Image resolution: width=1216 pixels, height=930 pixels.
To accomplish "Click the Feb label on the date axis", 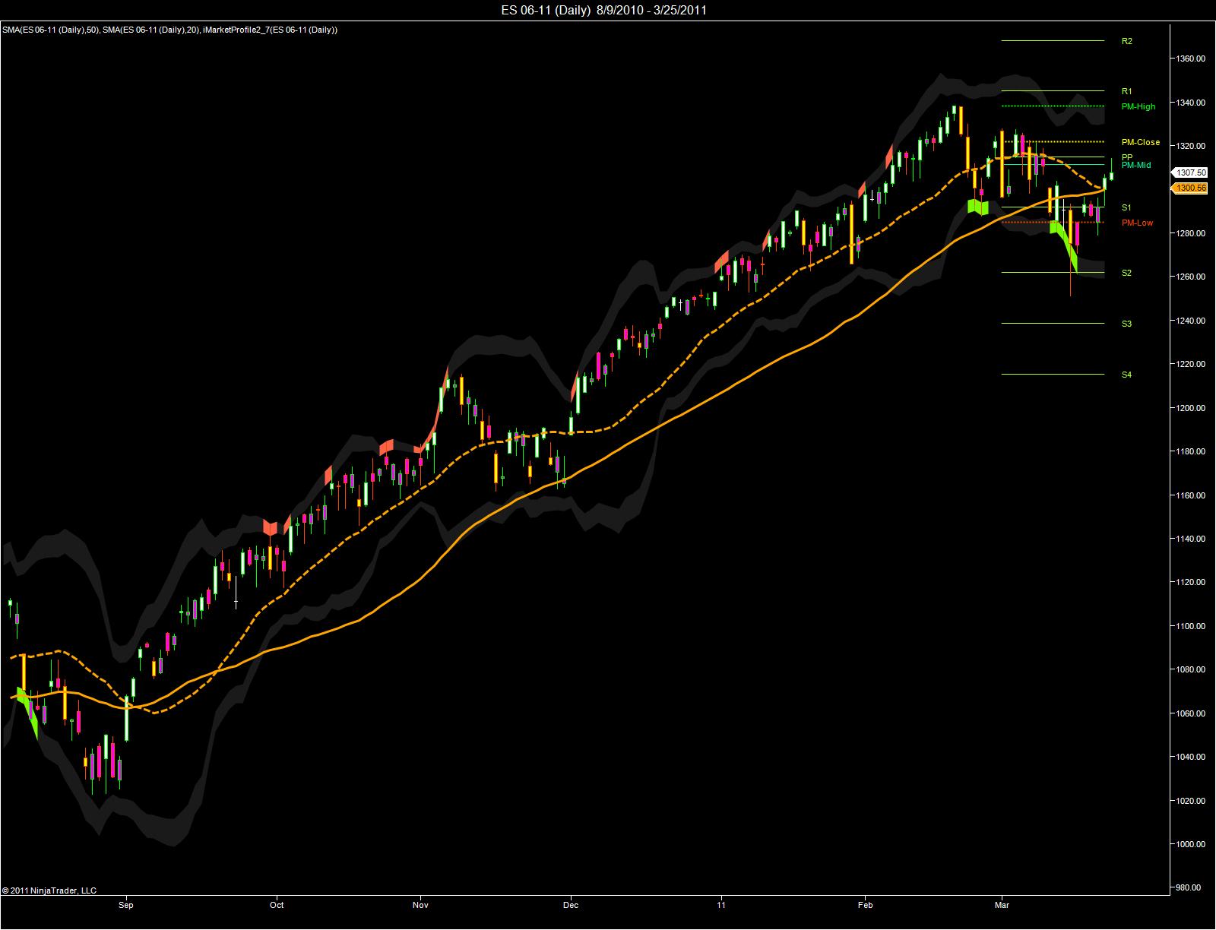I will [865, 905].
